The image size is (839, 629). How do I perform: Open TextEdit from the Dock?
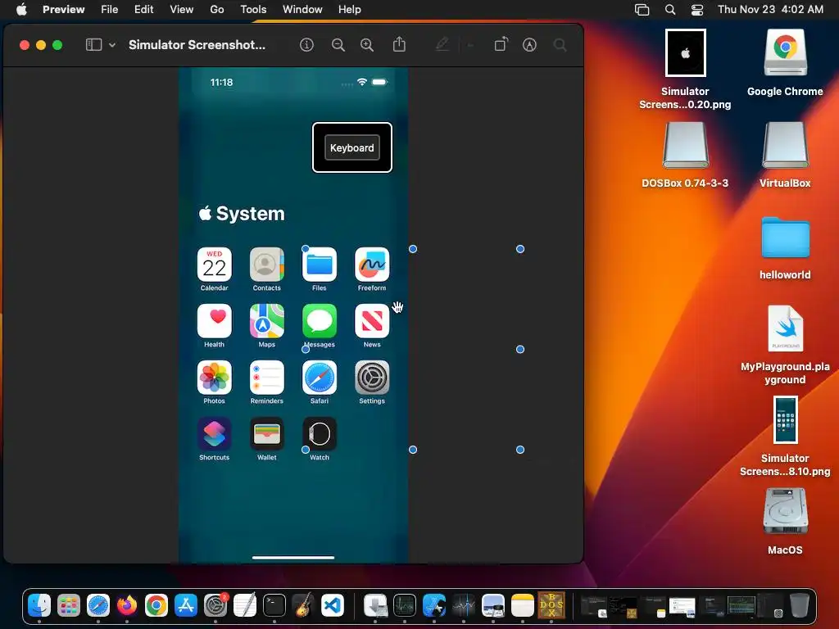coord(245,605)
